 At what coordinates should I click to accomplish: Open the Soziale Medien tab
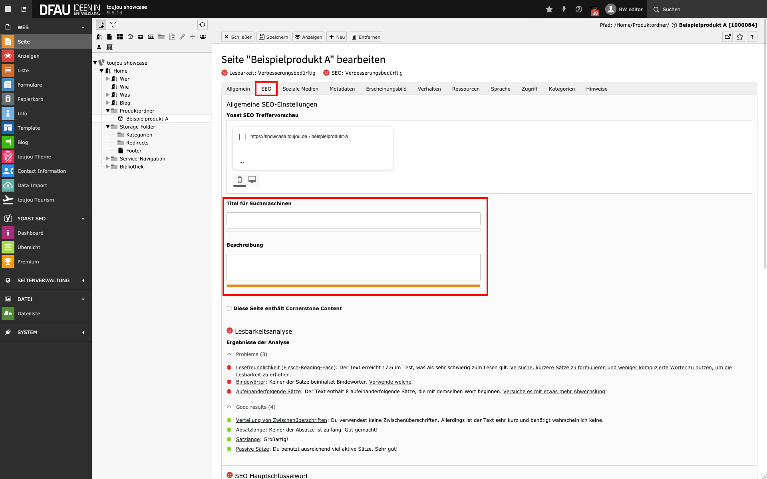point(300,89)
